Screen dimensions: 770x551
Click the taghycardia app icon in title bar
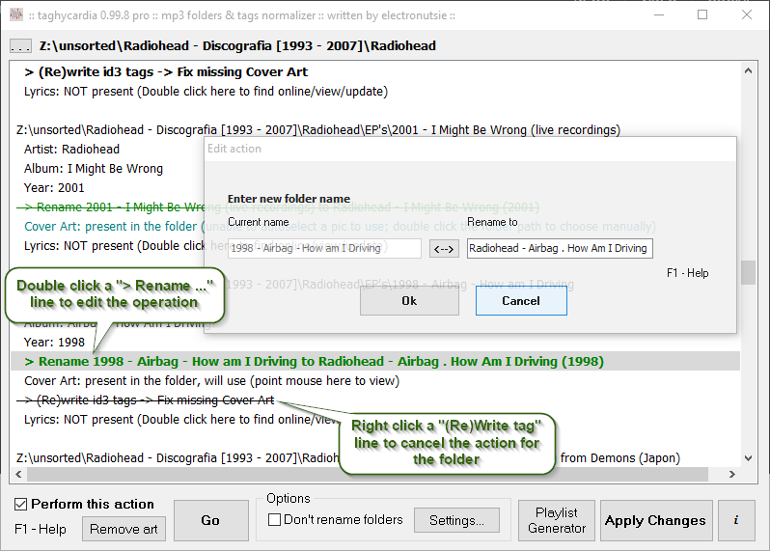click(x=16, y=15)
